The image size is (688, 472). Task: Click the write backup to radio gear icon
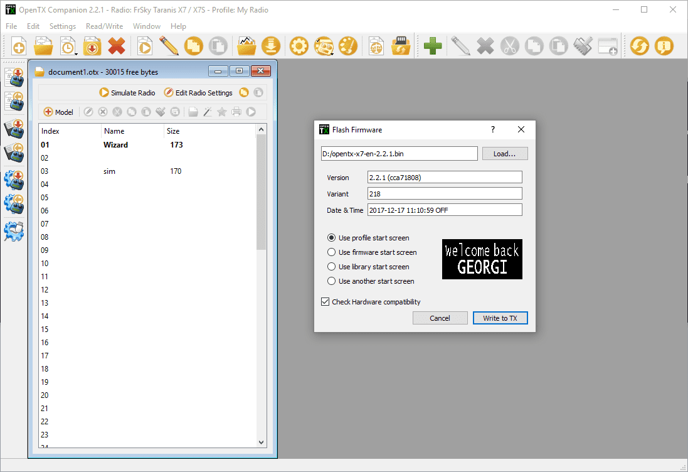(x=14, y=180)
